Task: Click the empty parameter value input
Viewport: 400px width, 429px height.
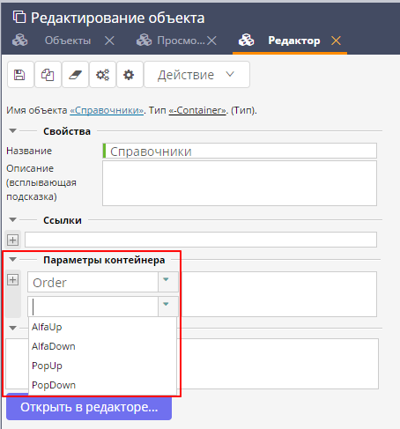Action: (x=93, y=307)
